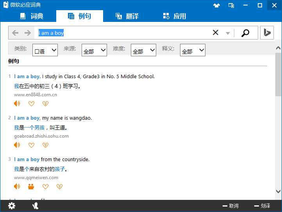Toggle the 划译 selection translate option
This screenshot has height=212, width=282.
pos(262,206)
